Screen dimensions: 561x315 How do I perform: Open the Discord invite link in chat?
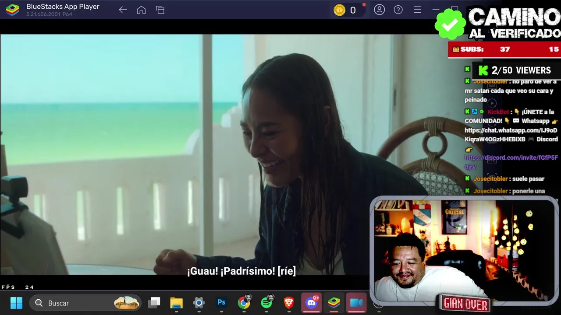coord(511,162)
